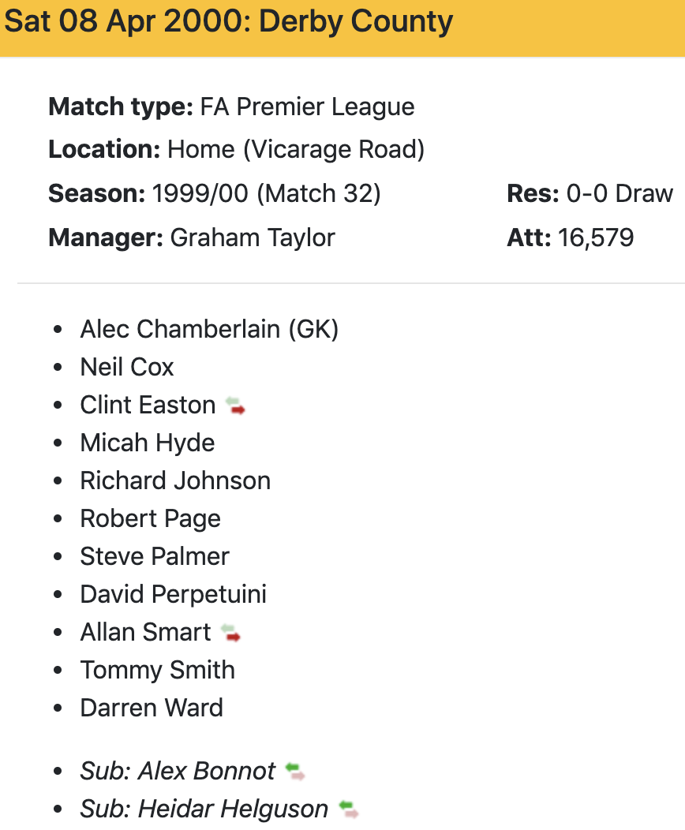Click substituted-on icon beside Heidar Helguson

point(348,809)
